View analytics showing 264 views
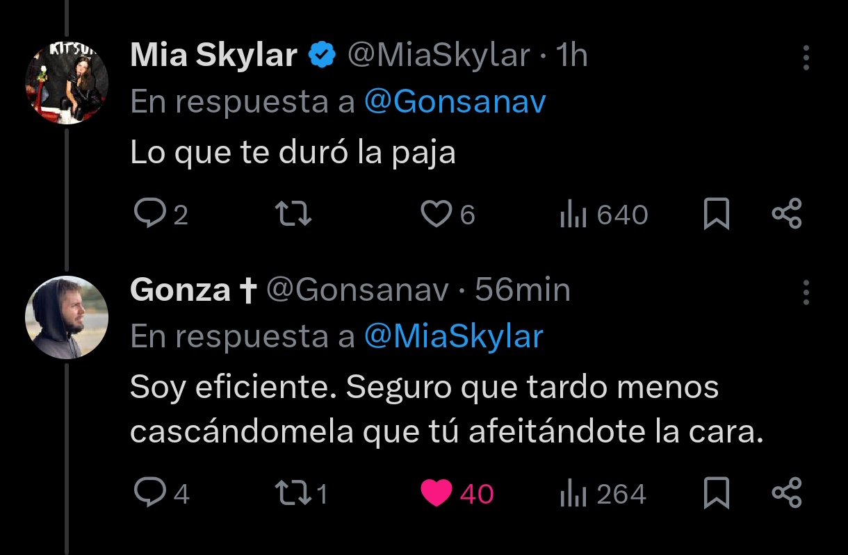Image resolution: width=848 pixels, height=555 pixels. point(574,493)
